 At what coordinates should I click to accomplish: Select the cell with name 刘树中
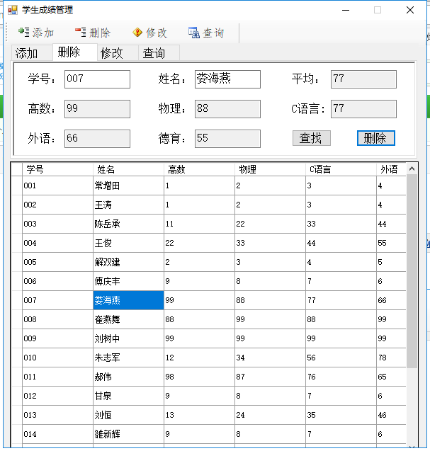tap(128, 338)
